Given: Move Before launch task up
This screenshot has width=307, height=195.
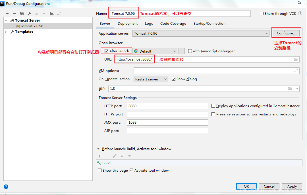Looking at the screenshot, I should click(122, 156).
